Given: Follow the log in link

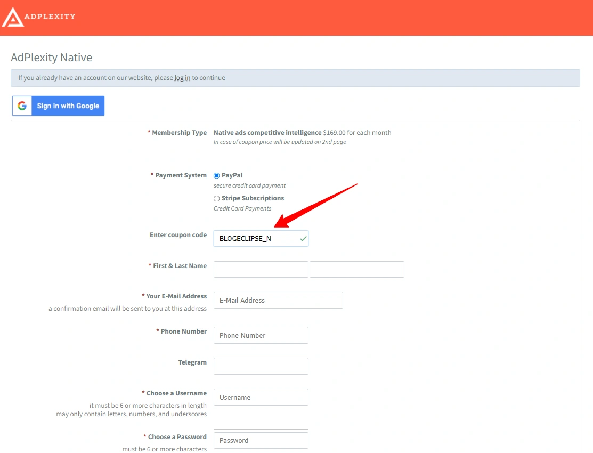Looking at the screenshot, I should click(182, 78).
